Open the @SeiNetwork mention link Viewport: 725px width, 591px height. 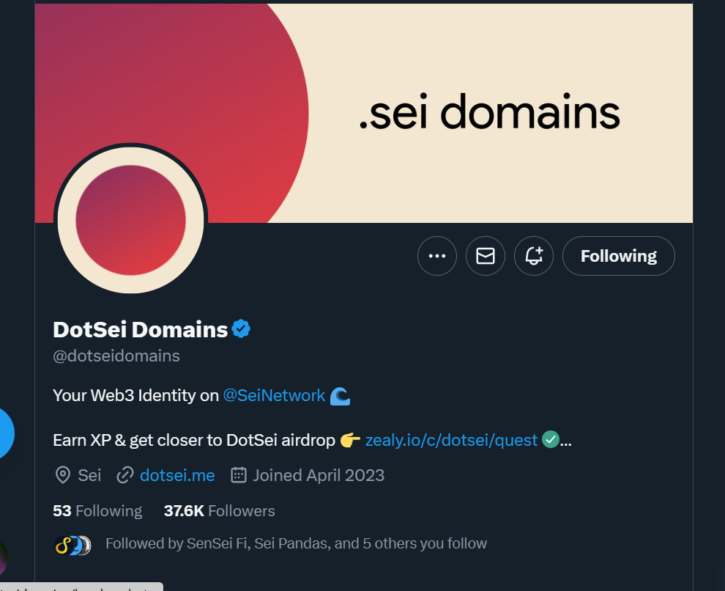click(x=274, y=396)
